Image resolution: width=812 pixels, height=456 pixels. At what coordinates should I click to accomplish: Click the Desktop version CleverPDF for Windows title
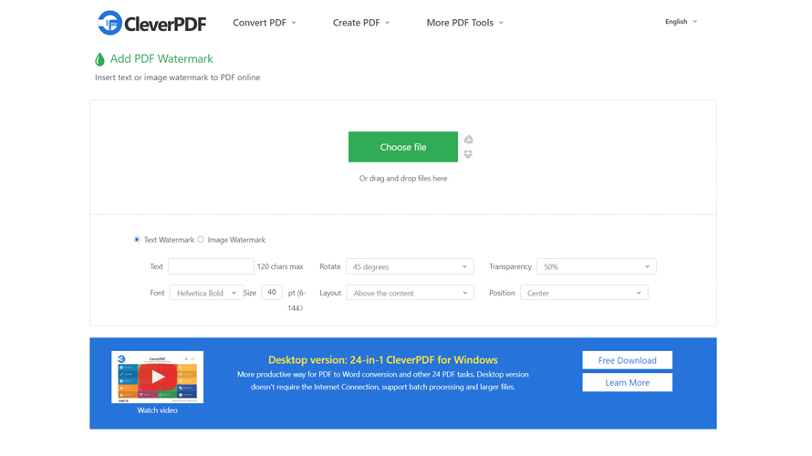click(382, 359)
